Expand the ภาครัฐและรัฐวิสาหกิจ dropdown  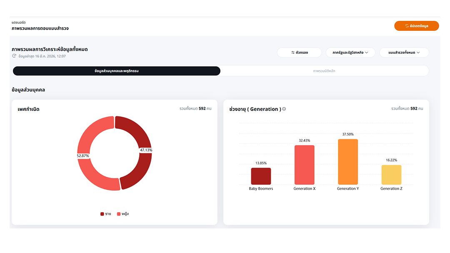[350, 53]
